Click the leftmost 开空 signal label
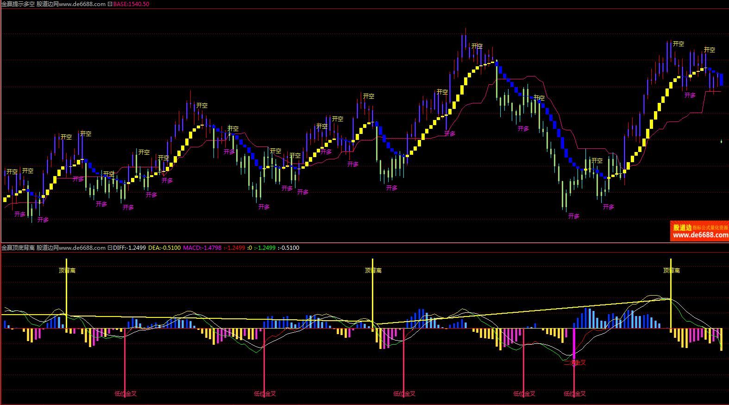The image size is (729, 405). [x=12, y=172]
